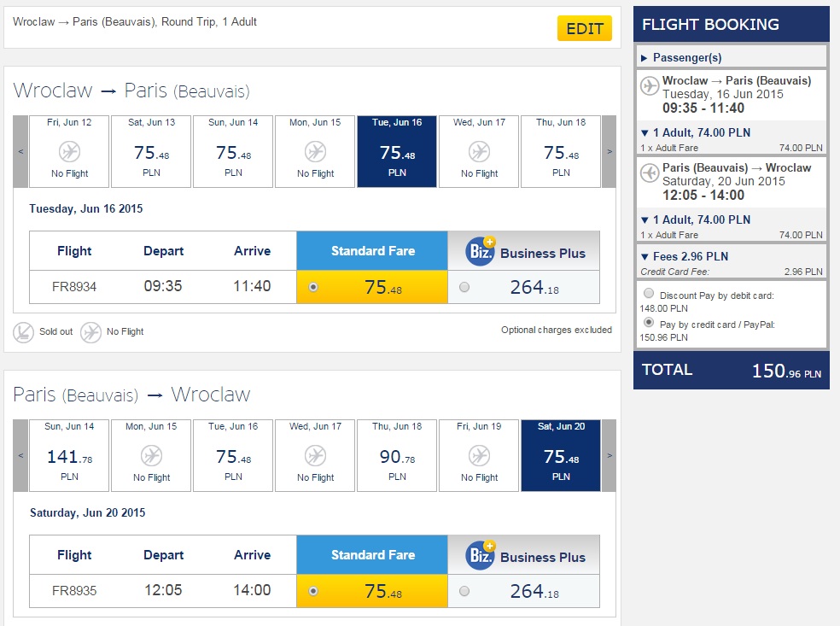Click the plane icon beside Wroclaw → Paris booking summary
The height and width of the screenshot is (626, 840).
click(x=650, y=85)
